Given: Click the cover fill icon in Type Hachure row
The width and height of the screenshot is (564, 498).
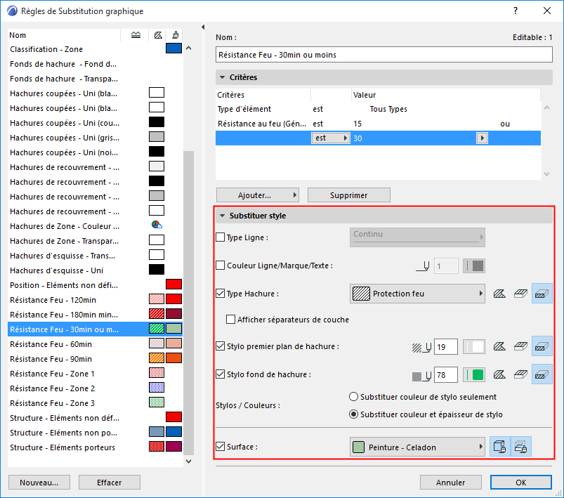Looking at the screenshot, I should point(520,294).
